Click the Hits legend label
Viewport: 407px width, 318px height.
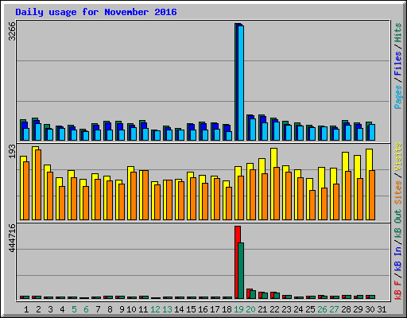point(398,33)
